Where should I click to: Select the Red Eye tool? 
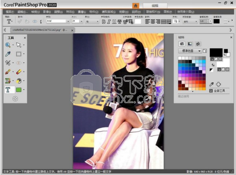pos(19,63)
